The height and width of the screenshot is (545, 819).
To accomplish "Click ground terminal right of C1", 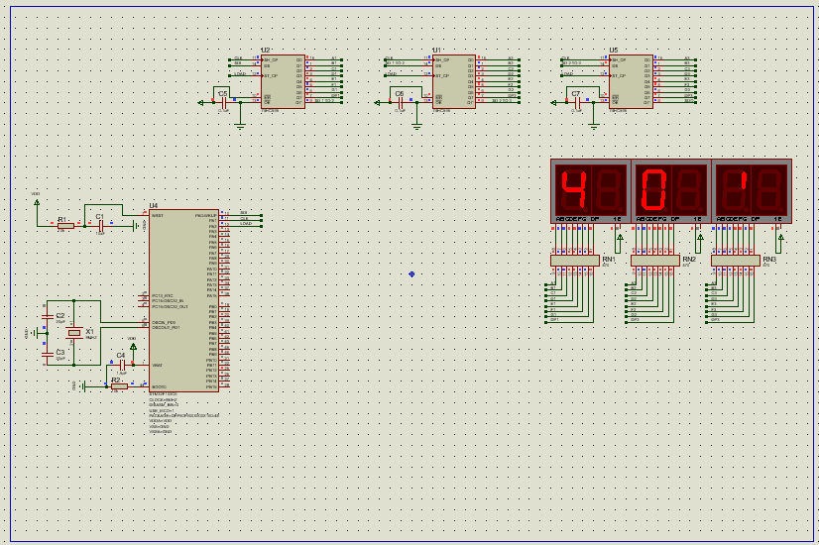I will 136,226.
